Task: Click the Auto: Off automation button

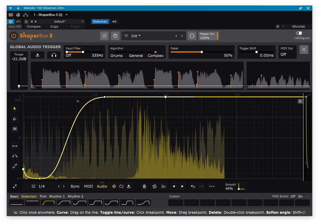Action: [x=14, y=27]
